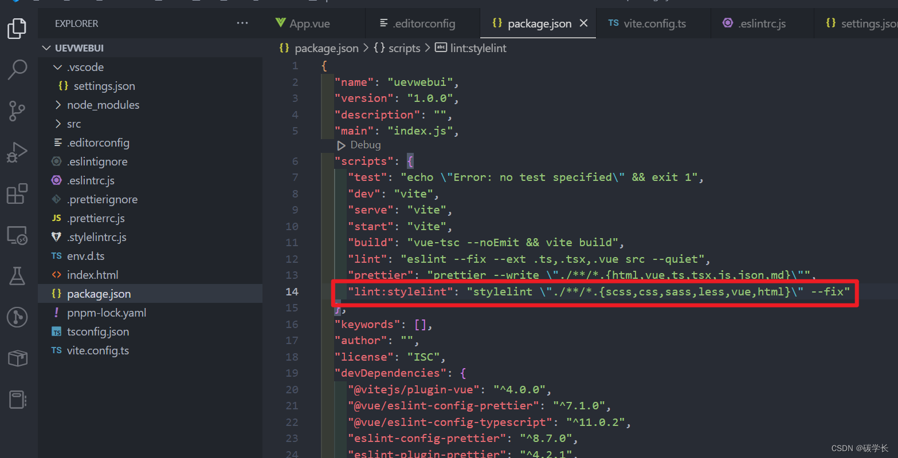
Task: Click the "version" key on line 3
Action: pyautogui.click(x=364, y=98)
